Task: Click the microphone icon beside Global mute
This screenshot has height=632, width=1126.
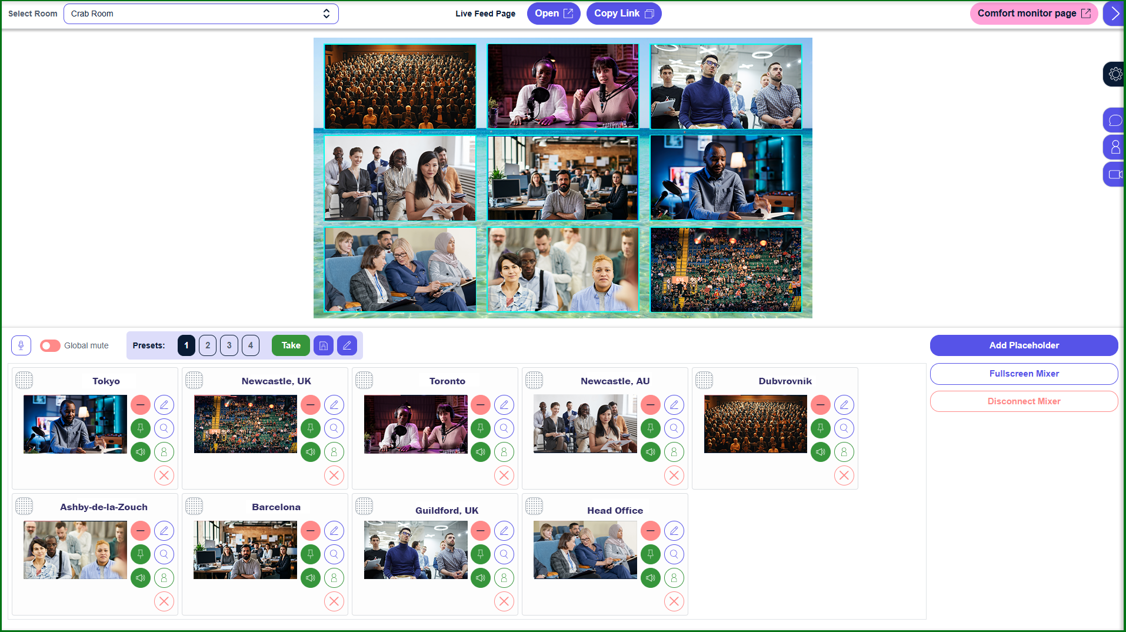Action: tap(21, 345)
